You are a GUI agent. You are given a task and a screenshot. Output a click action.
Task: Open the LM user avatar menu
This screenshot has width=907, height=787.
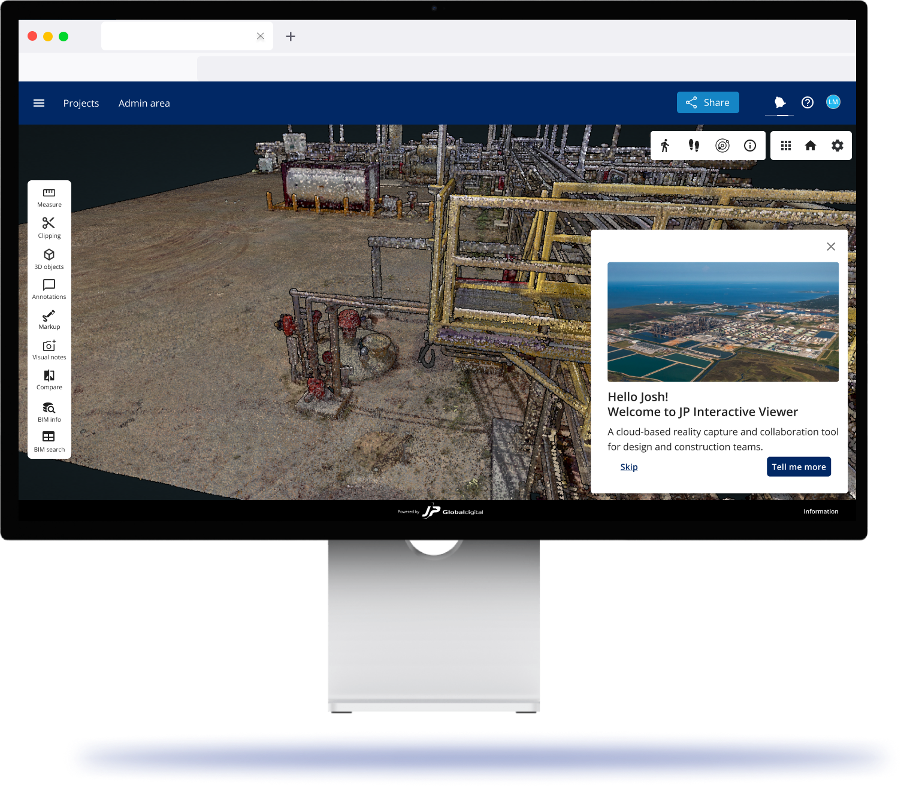click(833, 102)
